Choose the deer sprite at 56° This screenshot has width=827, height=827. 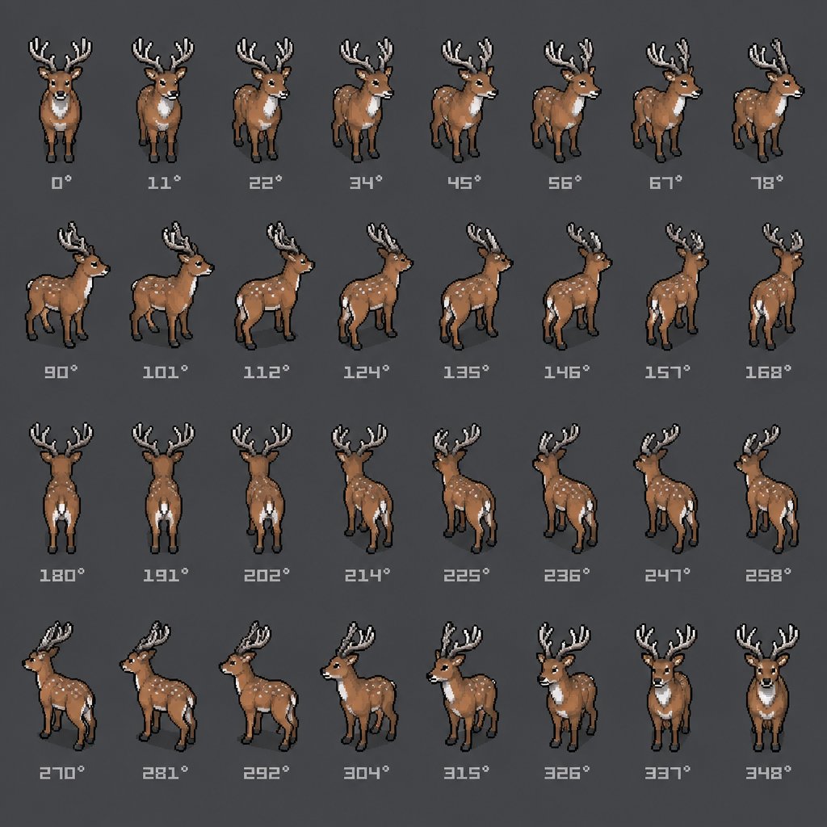coord(565,99)
